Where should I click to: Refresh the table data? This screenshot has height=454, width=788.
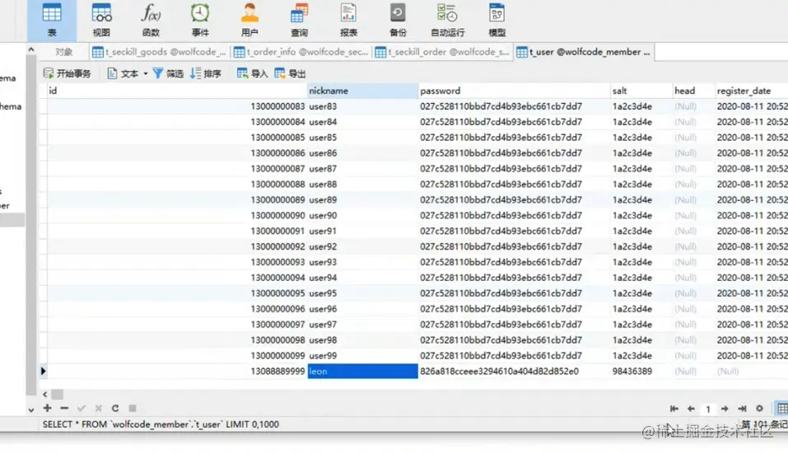[x=115, y=408]
